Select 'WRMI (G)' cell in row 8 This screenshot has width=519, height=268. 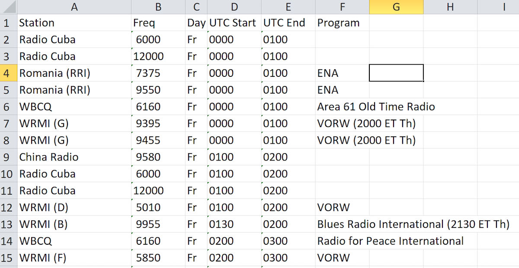pos(74,140)
